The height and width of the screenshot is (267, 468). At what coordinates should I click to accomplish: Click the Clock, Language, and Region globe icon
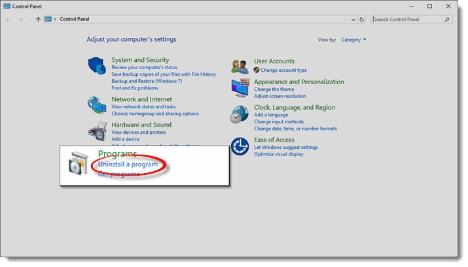[240, 114]
